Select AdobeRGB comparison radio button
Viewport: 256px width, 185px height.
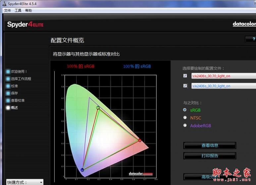tap(185, 125)
